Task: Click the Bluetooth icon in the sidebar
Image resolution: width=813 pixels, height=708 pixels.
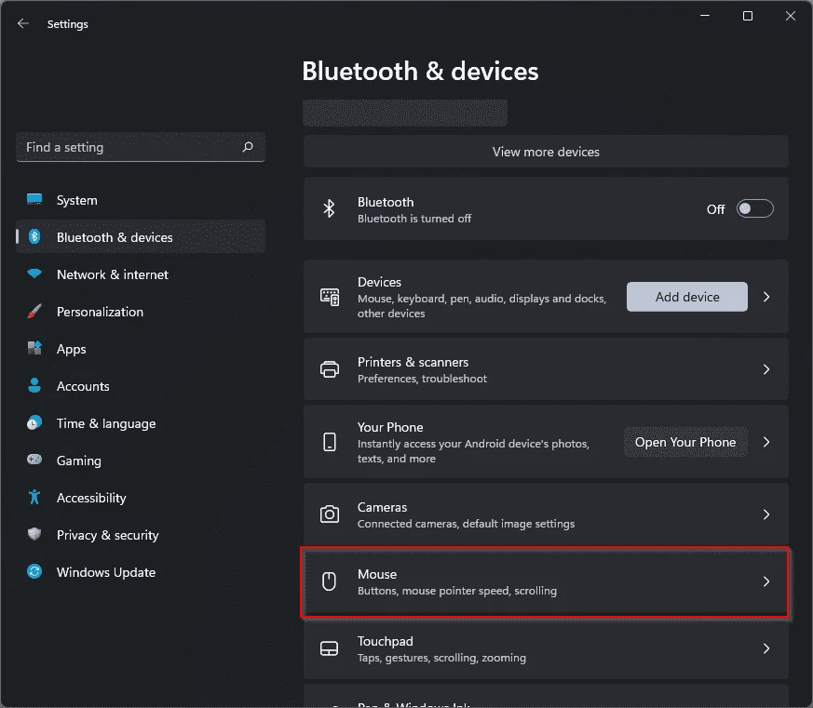Action: click(x=34, y=236)
